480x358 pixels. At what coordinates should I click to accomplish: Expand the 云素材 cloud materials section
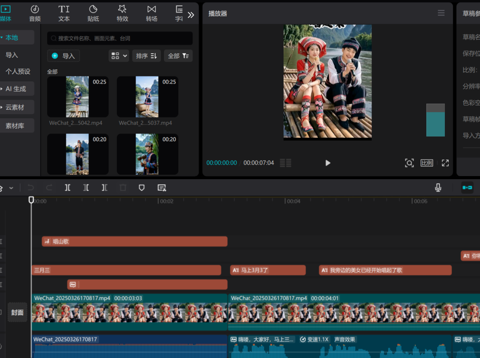17,107
